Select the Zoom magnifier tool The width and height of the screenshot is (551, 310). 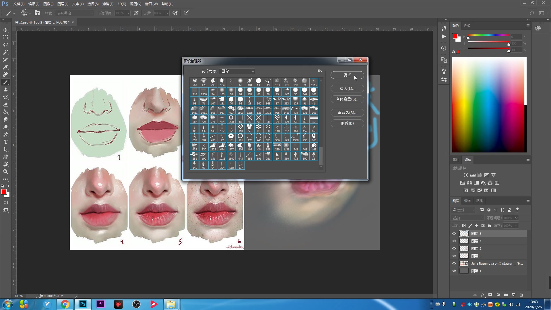(5, 172)
